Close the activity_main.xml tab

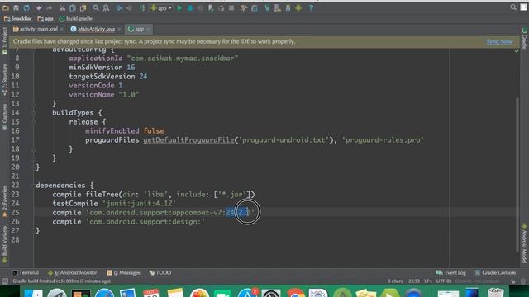click(62, 30)
